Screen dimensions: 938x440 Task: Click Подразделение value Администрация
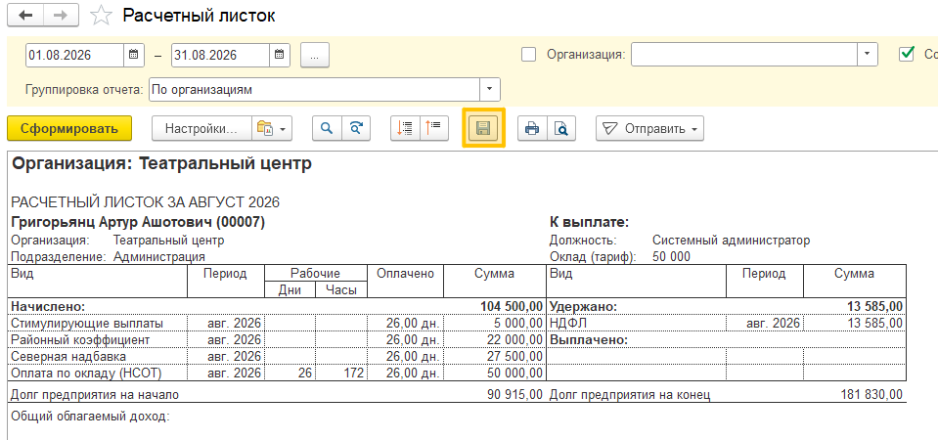coord(159,257)
